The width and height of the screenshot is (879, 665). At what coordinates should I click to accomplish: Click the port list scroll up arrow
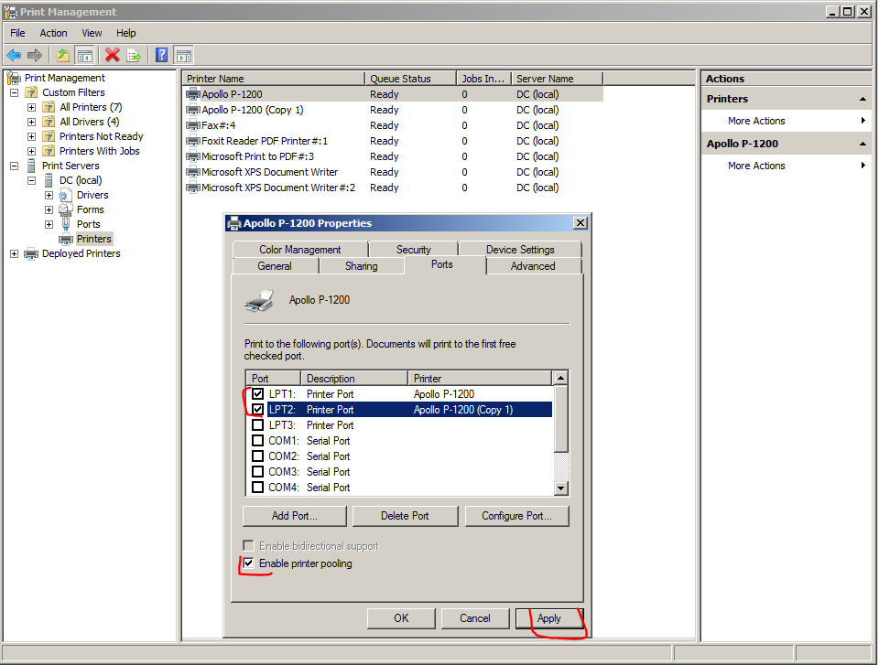[560, 378]
